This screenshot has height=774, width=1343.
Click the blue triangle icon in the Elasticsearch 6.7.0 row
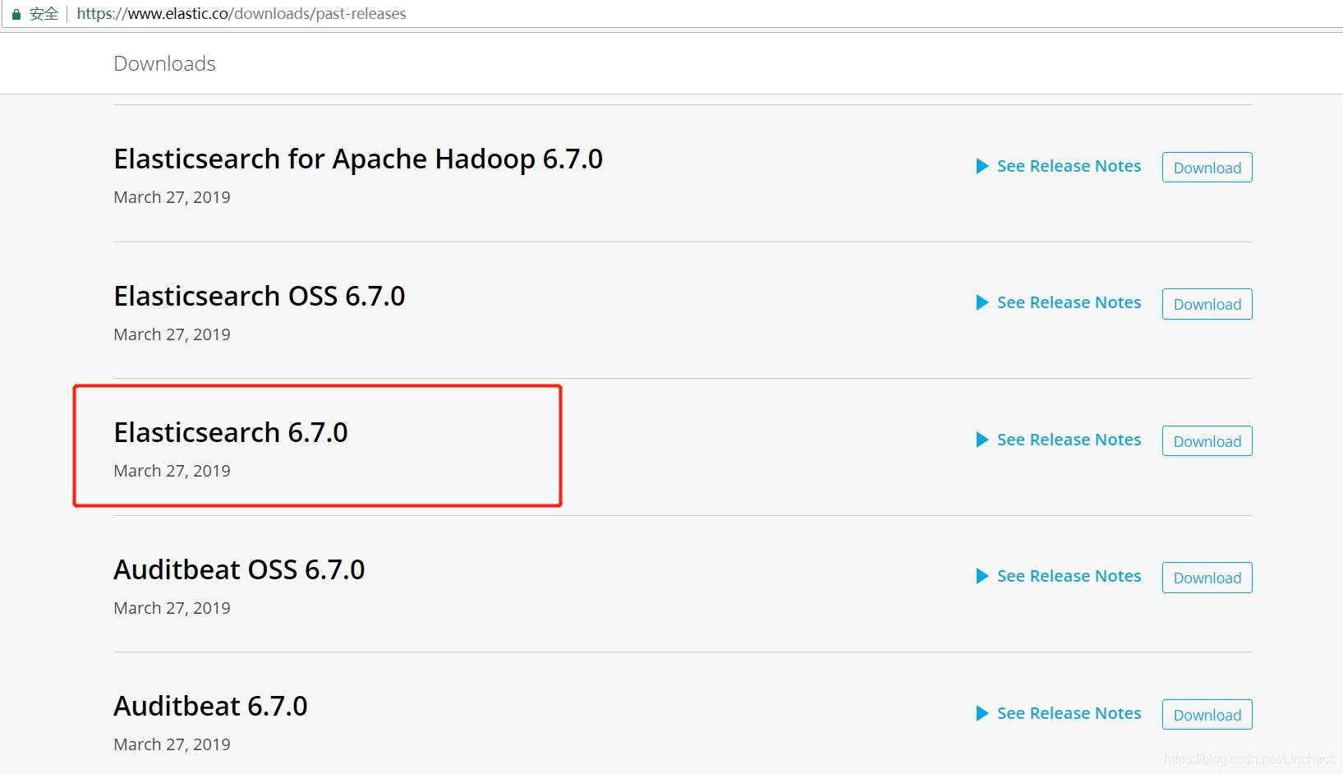(x=982, y=440)
